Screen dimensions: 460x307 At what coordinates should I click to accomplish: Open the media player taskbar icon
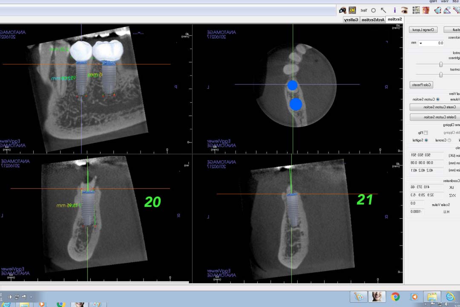click(x=414, y=297)
